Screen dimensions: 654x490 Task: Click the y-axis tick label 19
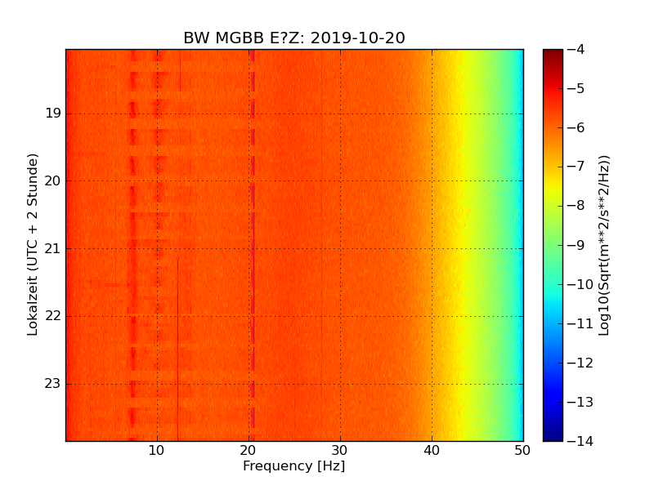(53, 114)
